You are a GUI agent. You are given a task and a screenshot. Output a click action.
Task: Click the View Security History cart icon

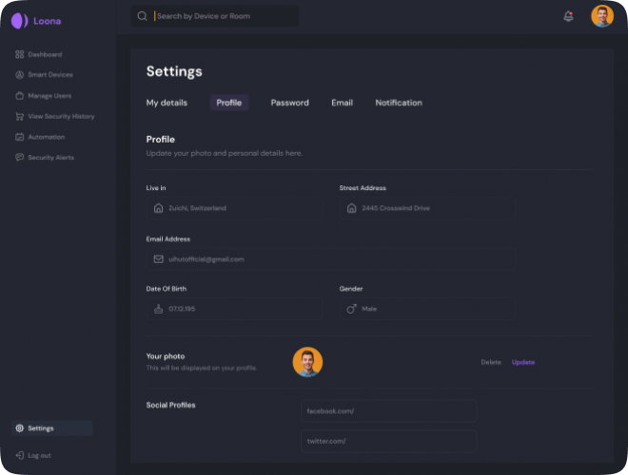[19, 116]
